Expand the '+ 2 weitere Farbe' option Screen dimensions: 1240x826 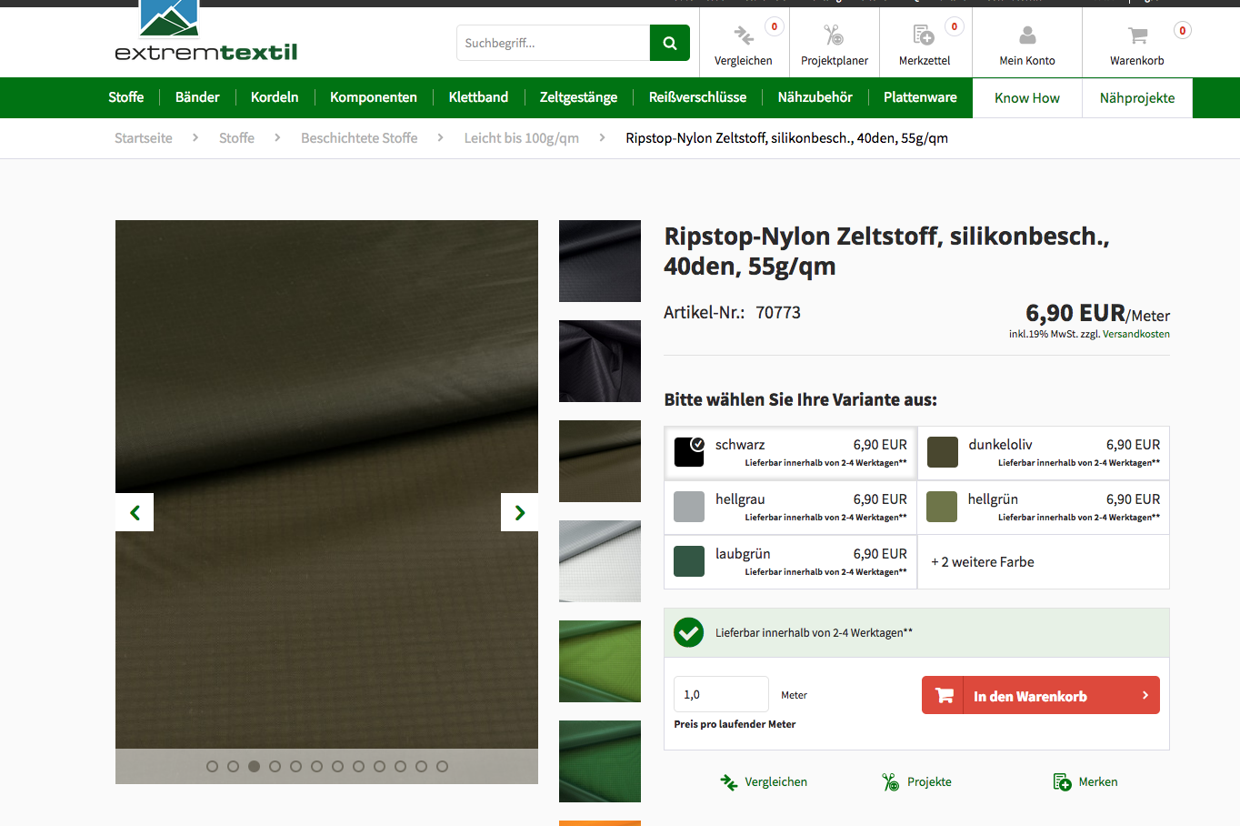(983, 562)
